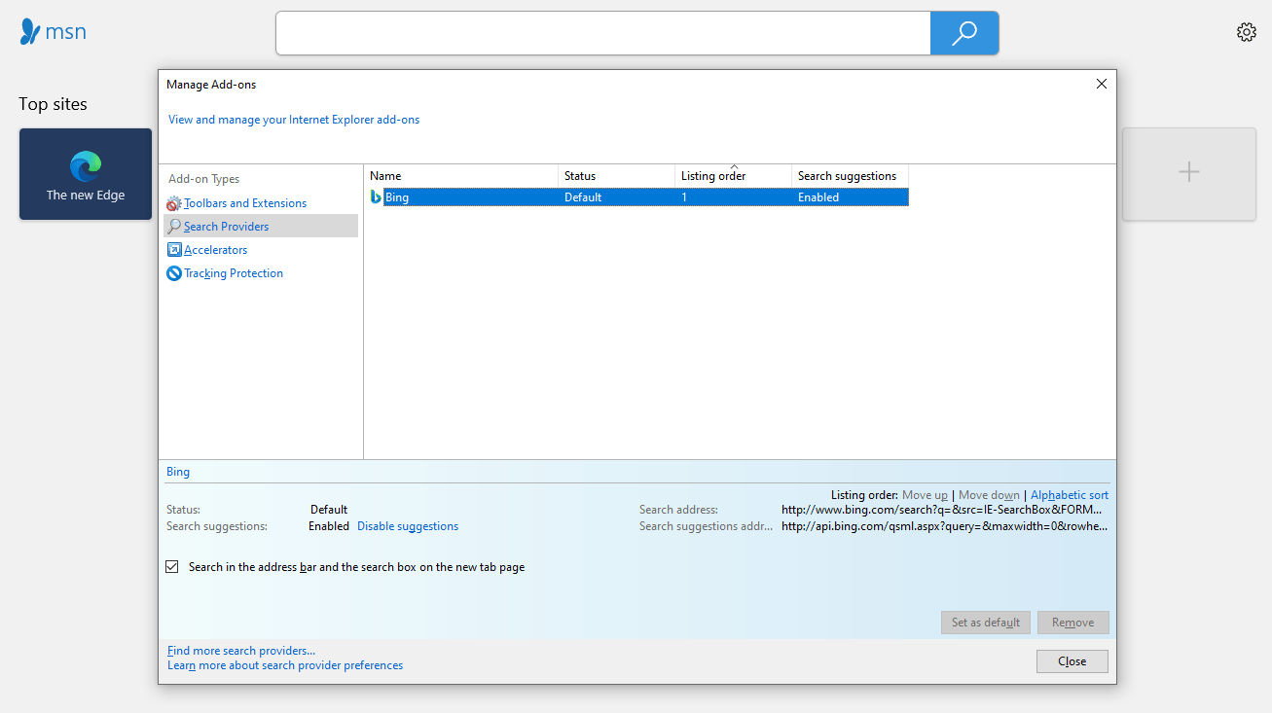This screenshot has width=1272, height=713.
Task: Click the Alphabetic sort link
Action: (x=1069, y=495)
